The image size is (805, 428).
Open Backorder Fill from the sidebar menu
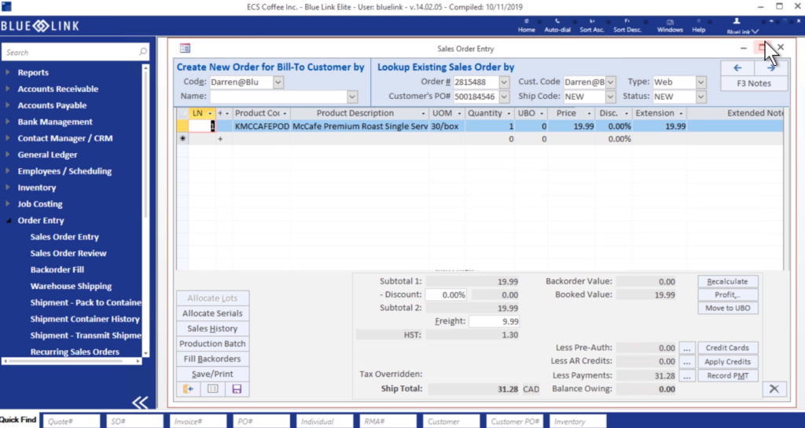click(57, 270)
